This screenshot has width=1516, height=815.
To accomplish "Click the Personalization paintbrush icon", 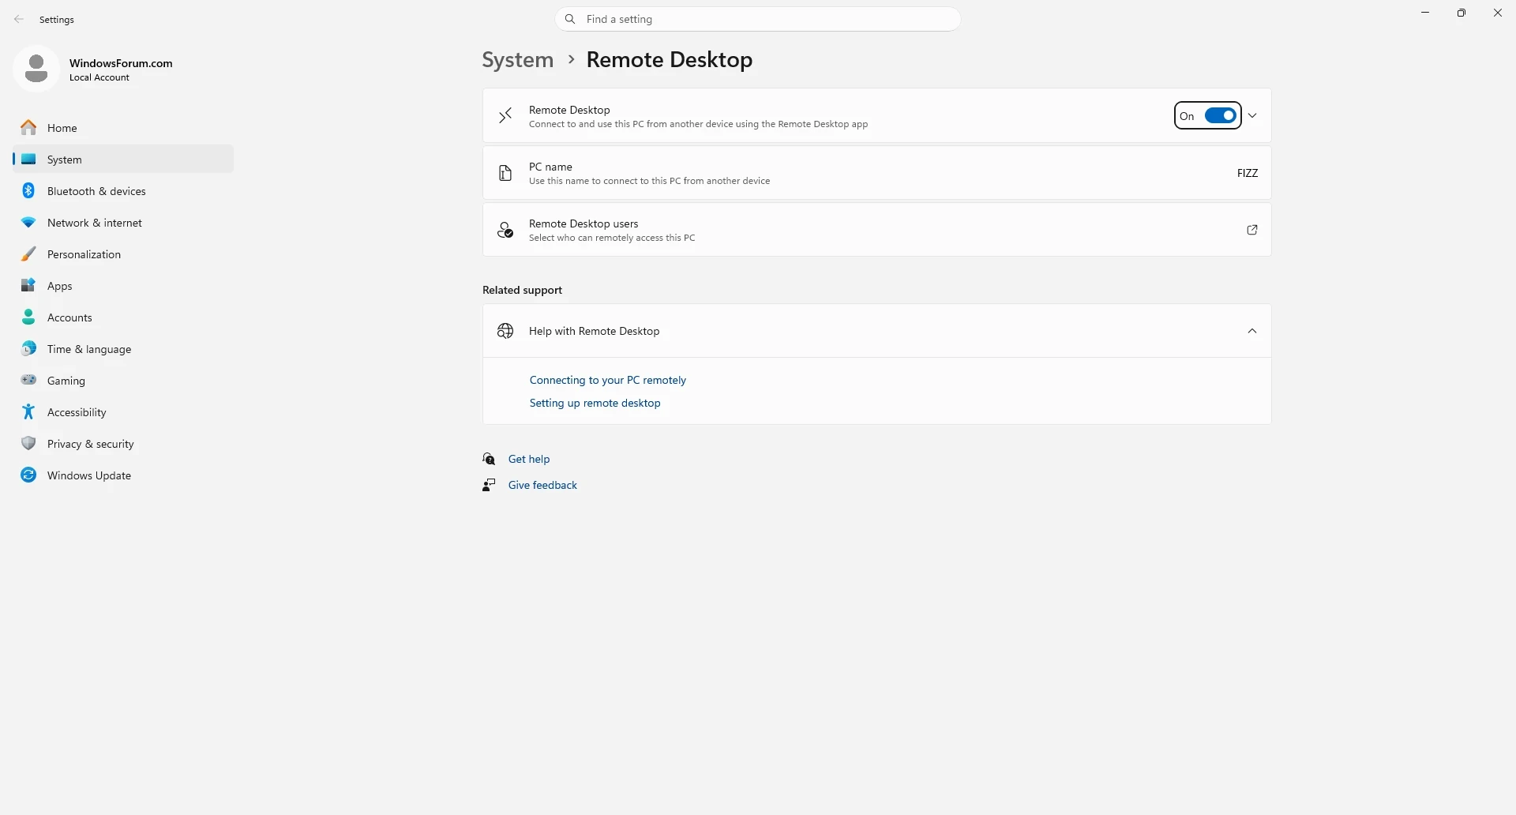I will [28, 254].
